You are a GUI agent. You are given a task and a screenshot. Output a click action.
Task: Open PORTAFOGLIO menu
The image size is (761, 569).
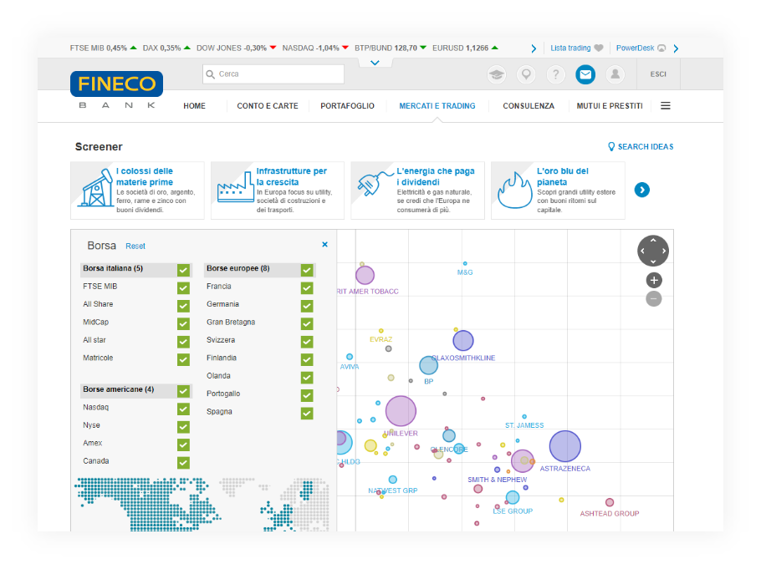pos(348,106)
